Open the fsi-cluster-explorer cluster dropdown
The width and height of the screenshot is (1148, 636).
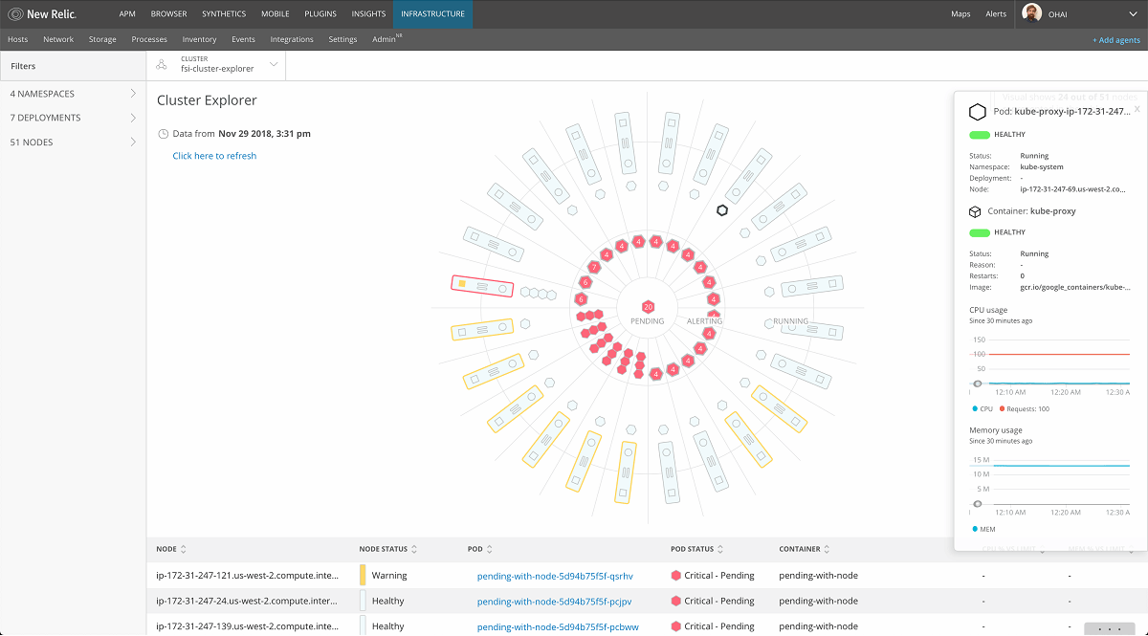point(274,64)
